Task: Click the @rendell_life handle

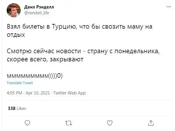Action: pos(36,12)
